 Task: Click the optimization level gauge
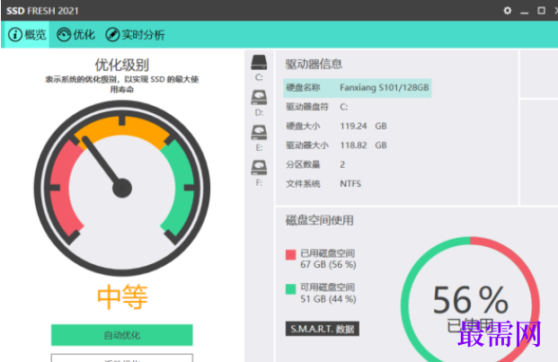click(121, 188)
